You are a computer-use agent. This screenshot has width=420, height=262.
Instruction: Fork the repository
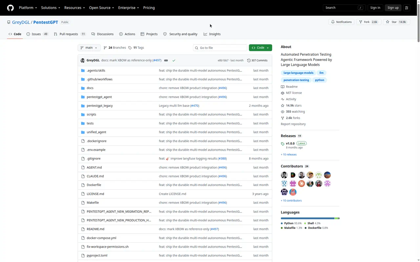point(368,22)
